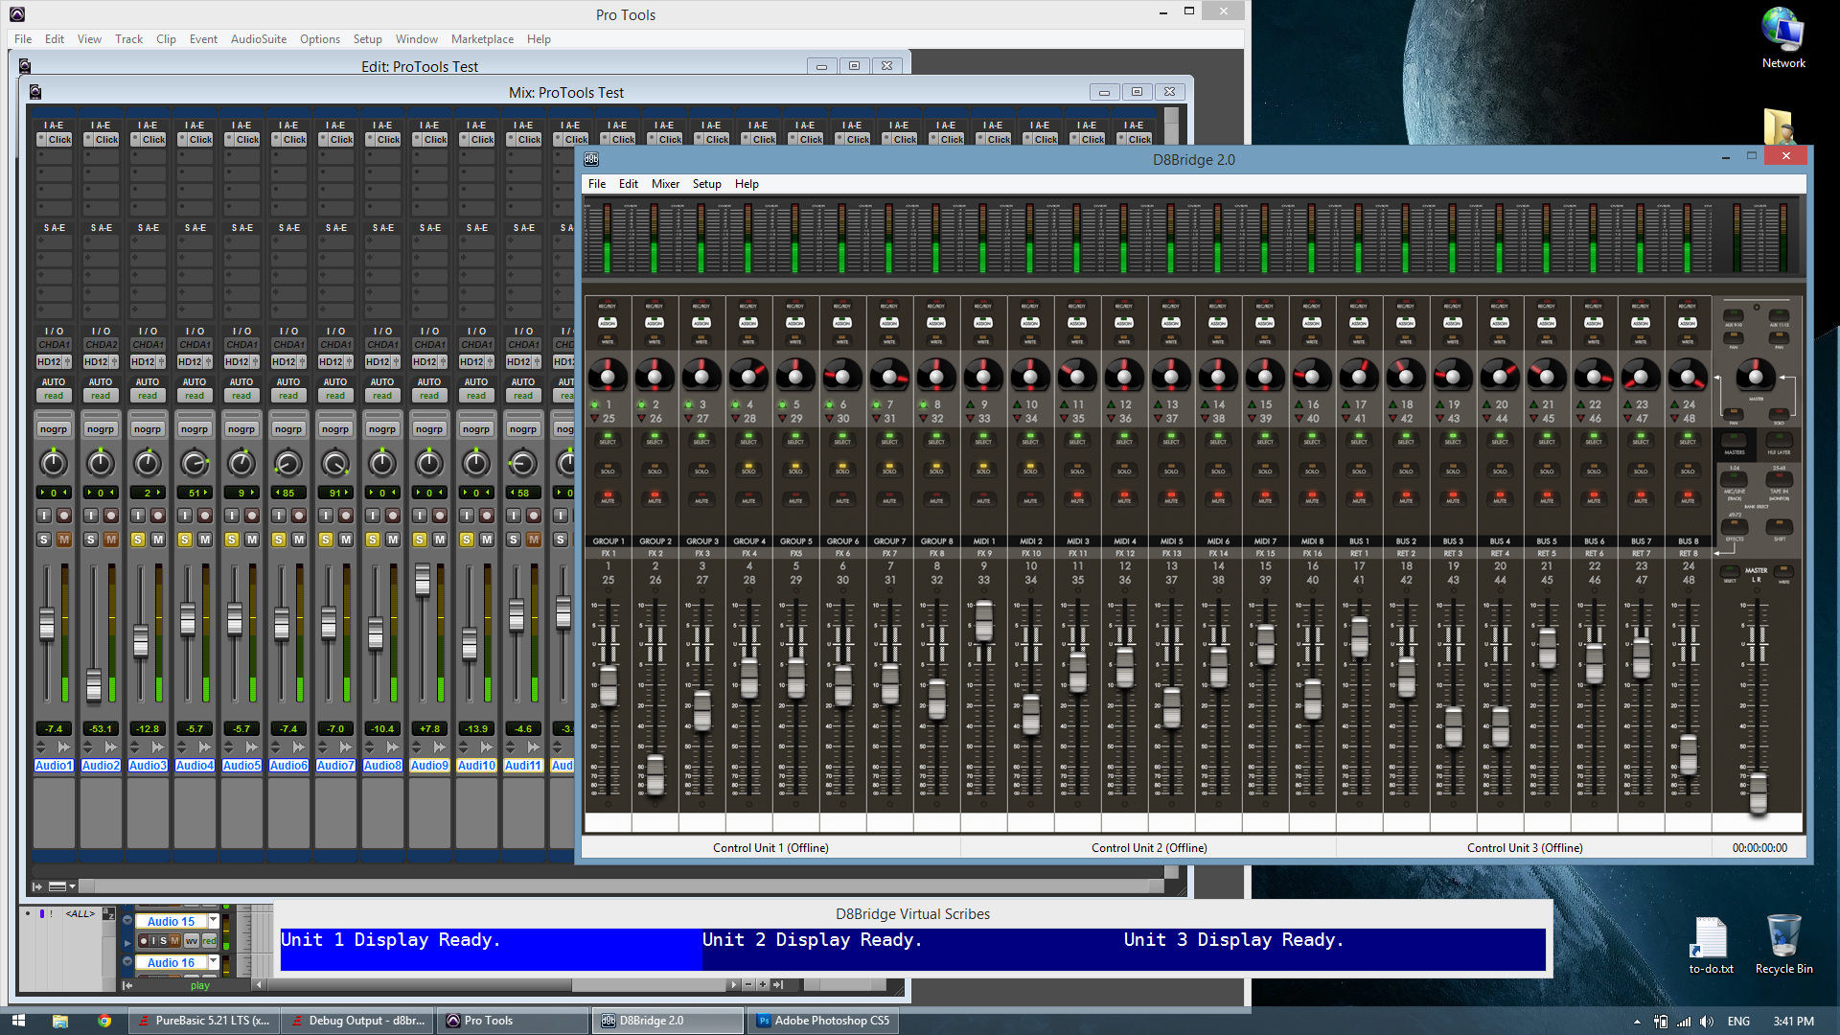The width and height of the screenshot is (1840, 1035).
Task: Click the Audio1 volume readout -7.4
Action: pos(54,729)
